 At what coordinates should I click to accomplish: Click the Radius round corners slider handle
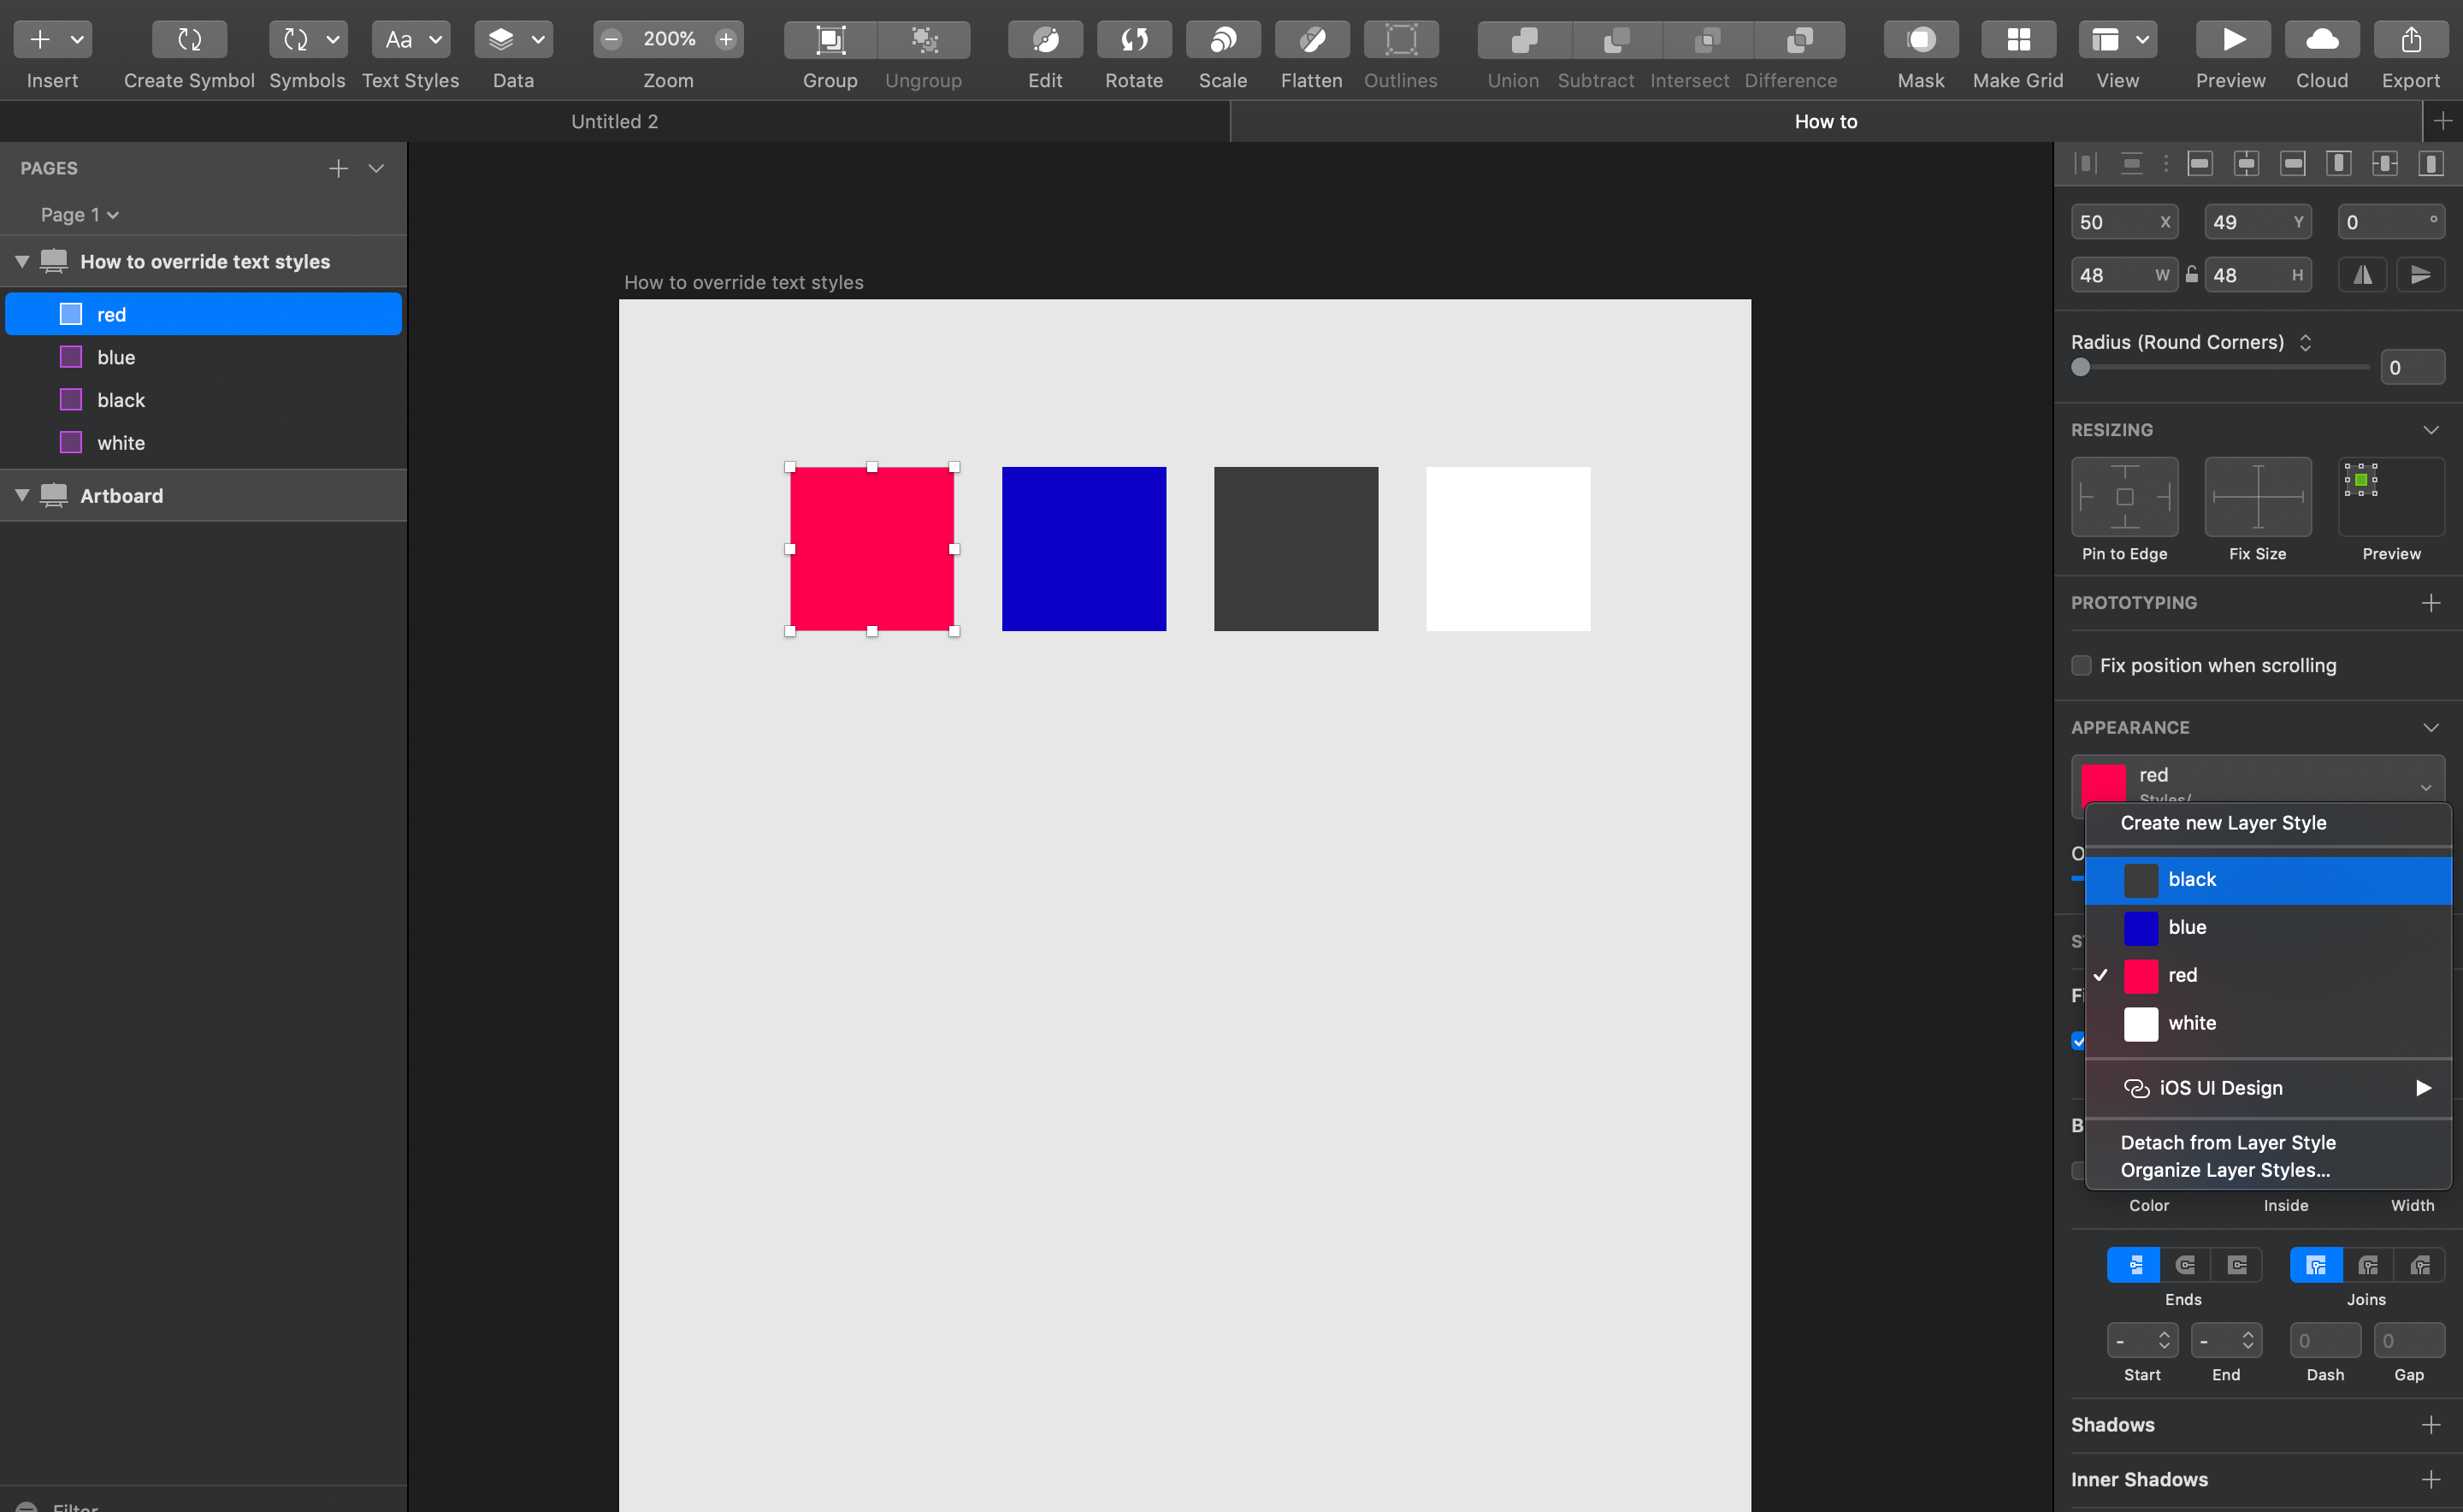[2081, 367]
